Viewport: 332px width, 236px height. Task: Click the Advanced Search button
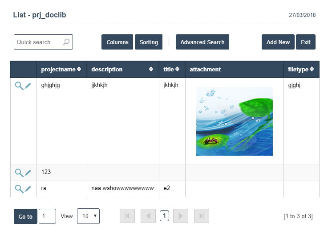(202, 42)
